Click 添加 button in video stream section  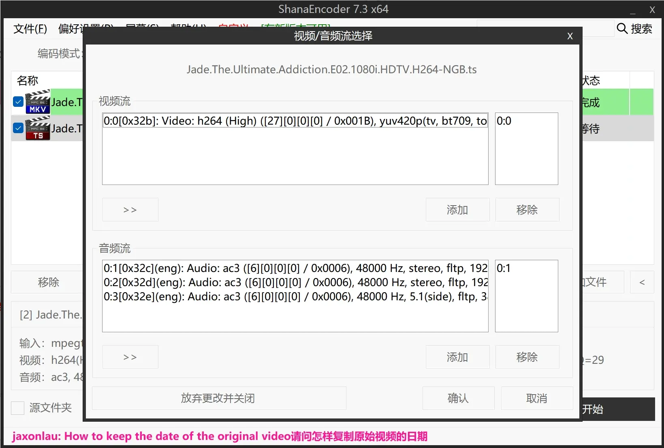(x=457, y=210)
